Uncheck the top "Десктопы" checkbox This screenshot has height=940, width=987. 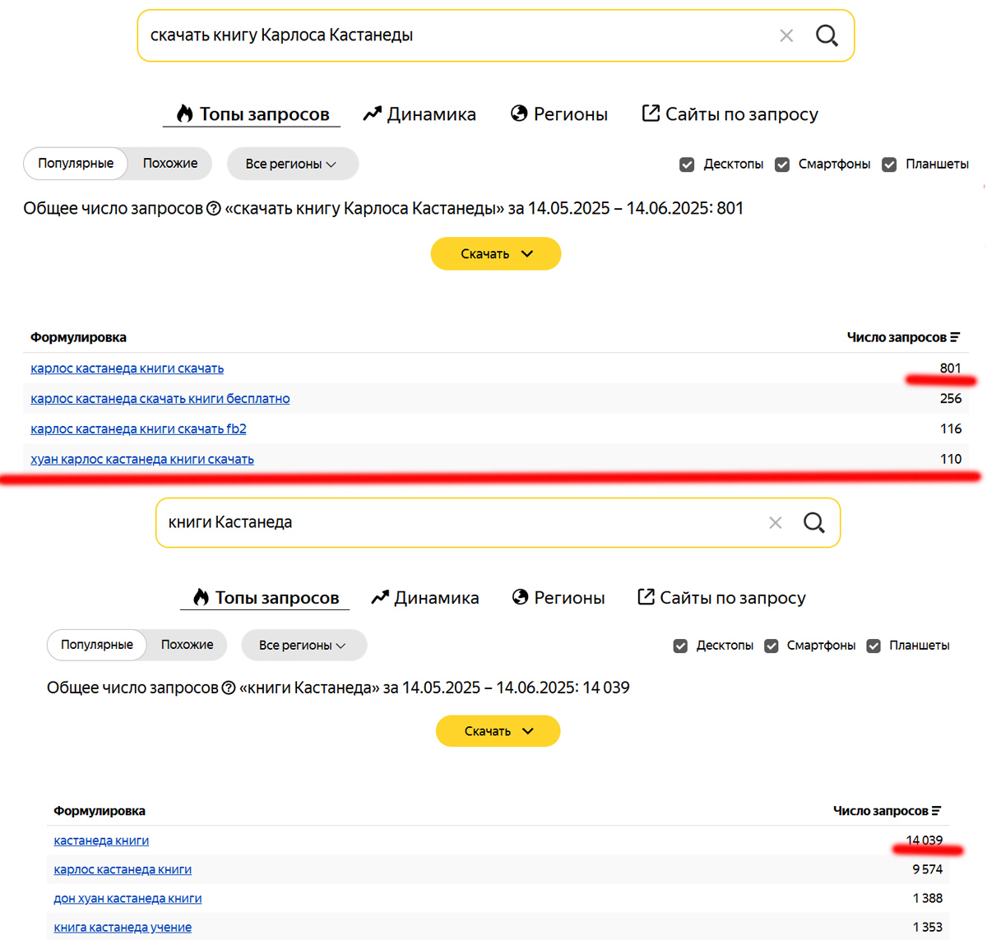click(x=687, y=164)
